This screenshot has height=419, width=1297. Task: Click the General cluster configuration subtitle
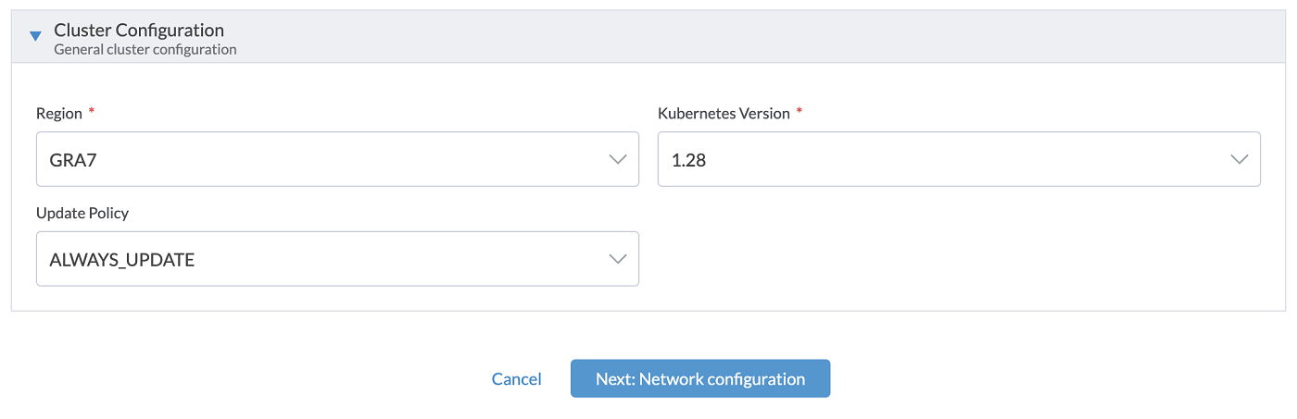point(145,50)
